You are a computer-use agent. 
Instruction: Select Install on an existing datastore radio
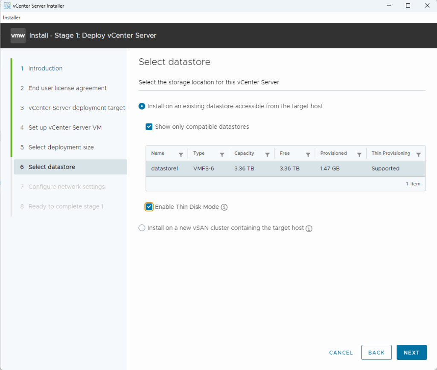tap(142, 106)
